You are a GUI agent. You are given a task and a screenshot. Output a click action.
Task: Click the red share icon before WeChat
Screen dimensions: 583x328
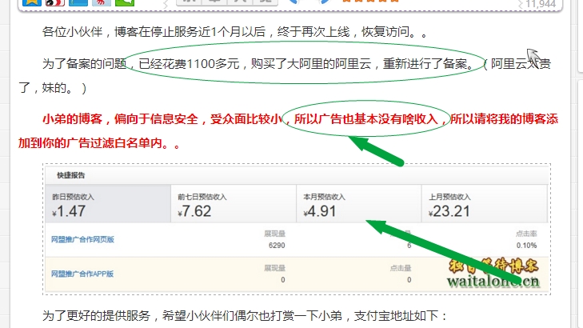tap(102, 2)
